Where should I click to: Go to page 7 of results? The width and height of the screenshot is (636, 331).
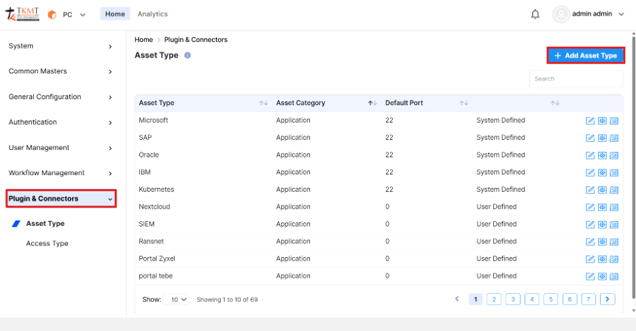(588, 299)
